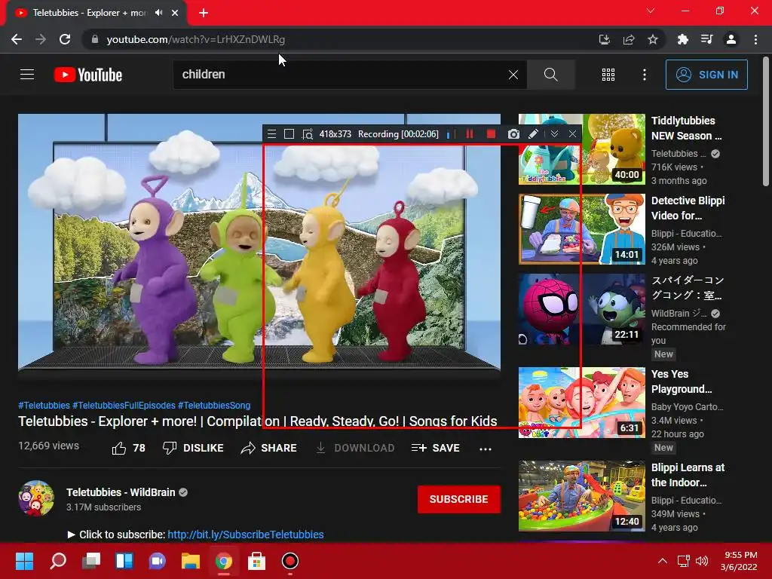The width and height of the screenshot is (772, 579).
Task: Click the youtube.com address bar
Action: click(x=340, y=39)
